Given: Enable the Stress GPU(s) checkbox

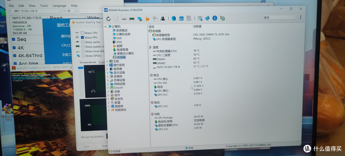Looking at the screenshot, I should [83, 56].
